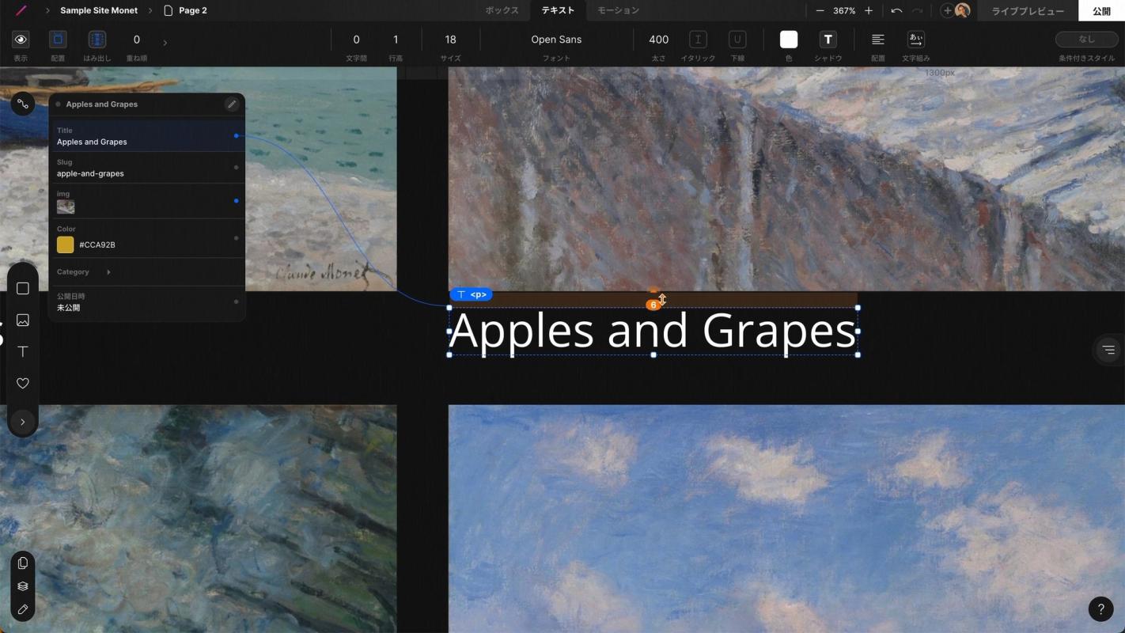This screenshot has height=633, width=1125.
Task: Open the font weight 400 dropdown
Action: (658, 40)
